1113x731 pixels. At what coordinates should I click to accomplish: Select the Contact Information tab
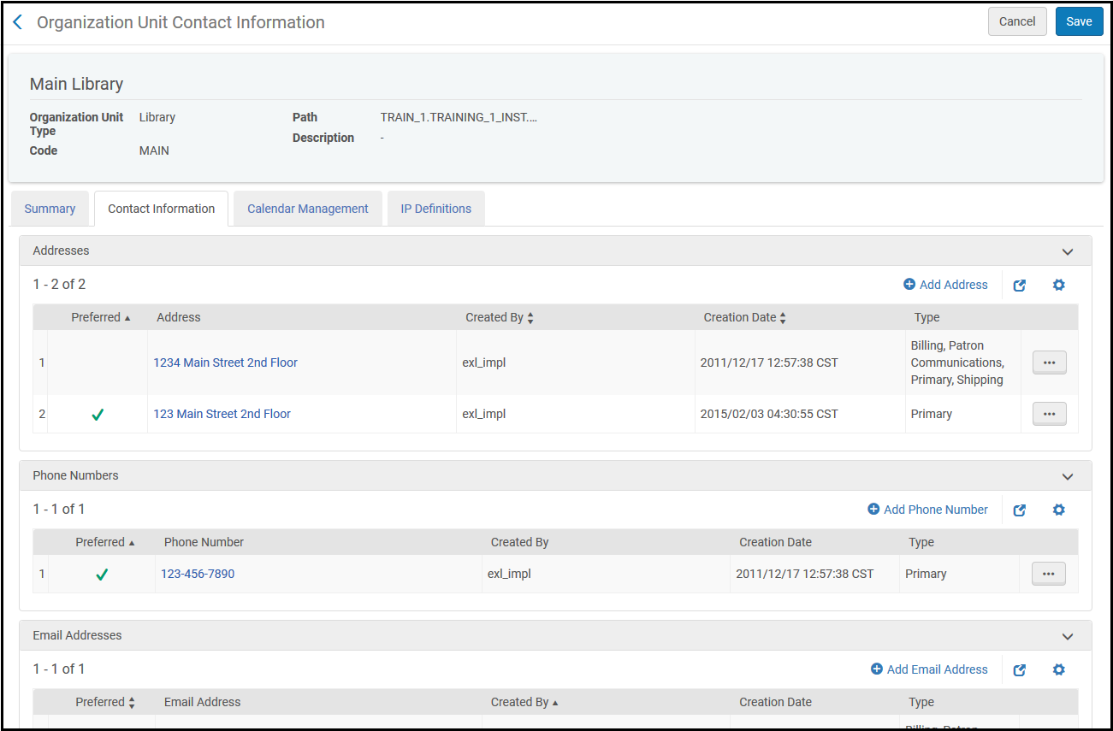point(162,209)
